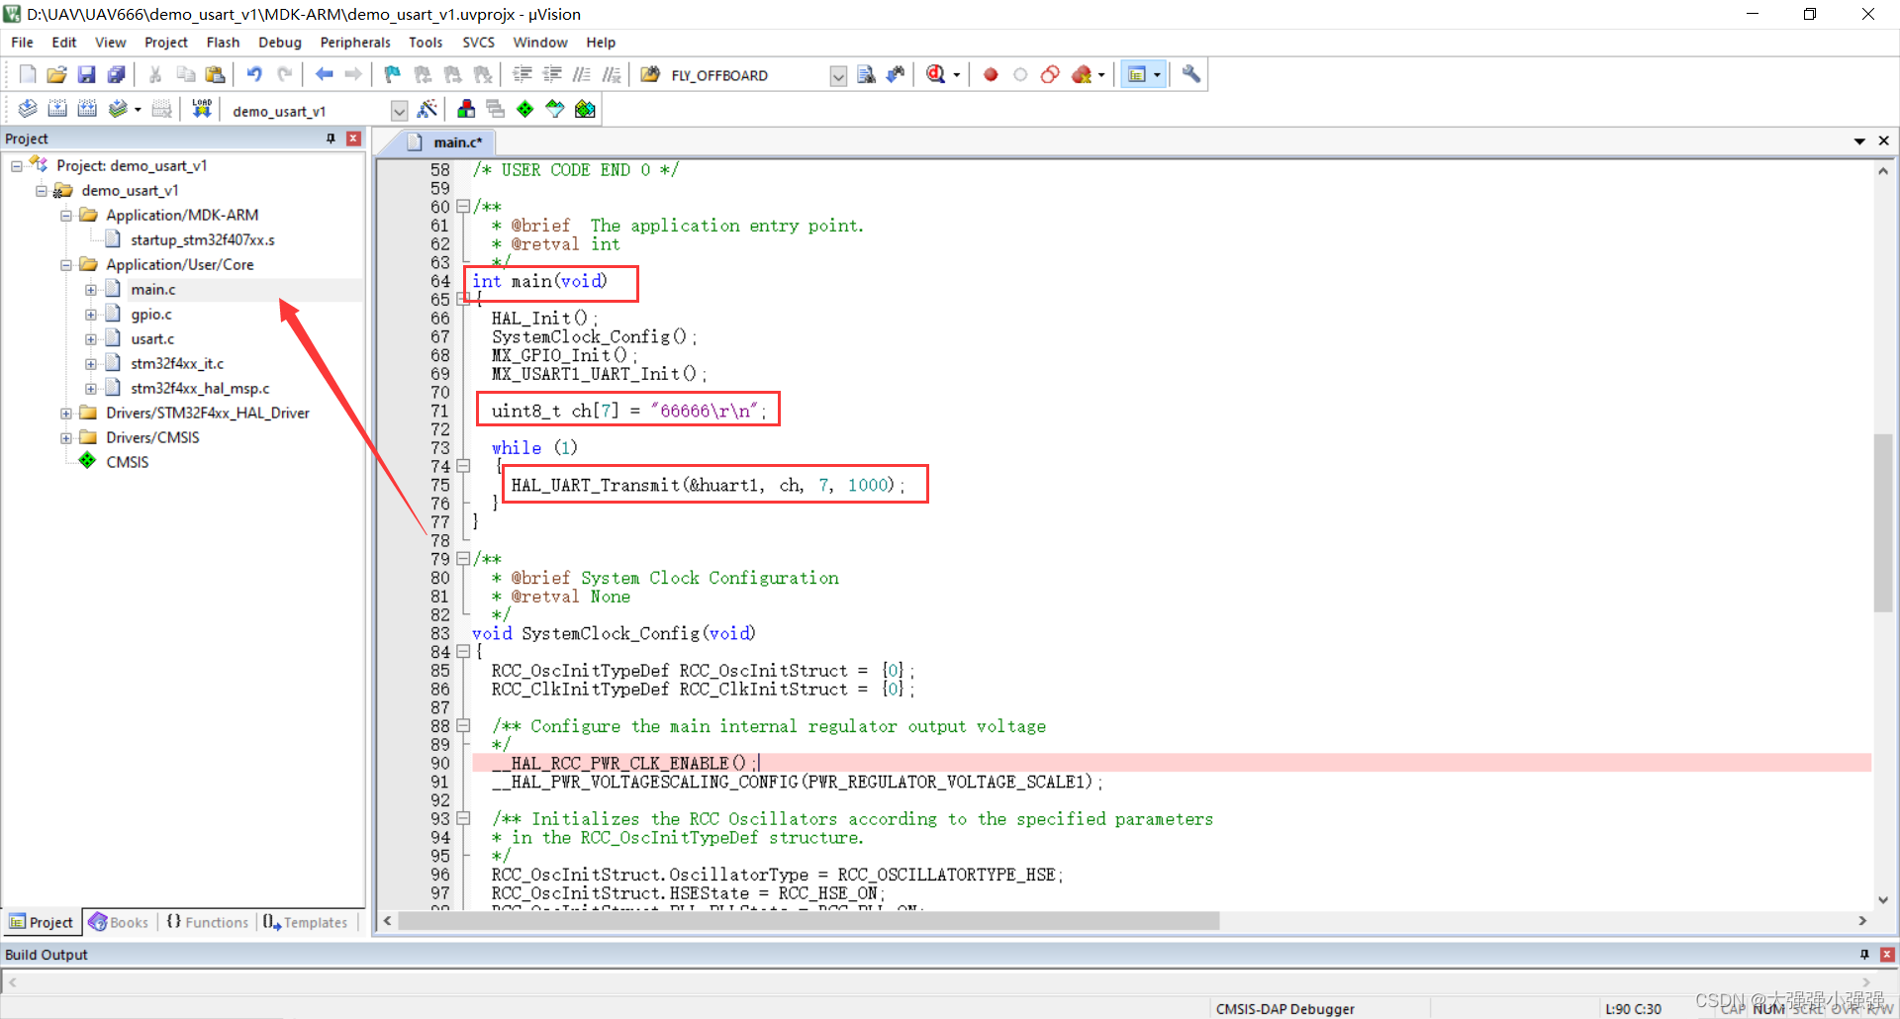Collapse the Application/MDK-ARM folder
The height and width of the screenshot is (1019, 1900).
65,215
